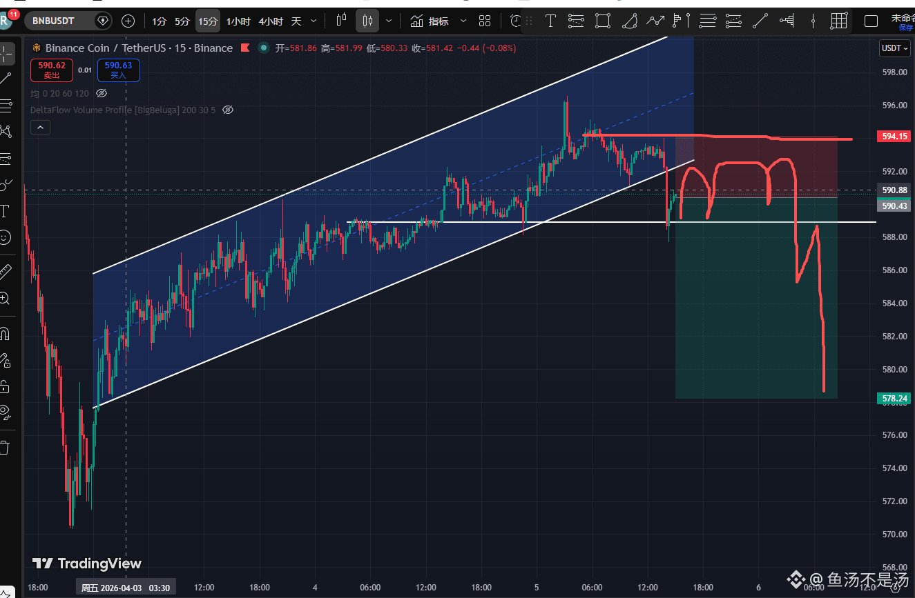Click the 578.24 green price label
Viewport: 915px width, 598px height.
point(894,398)
